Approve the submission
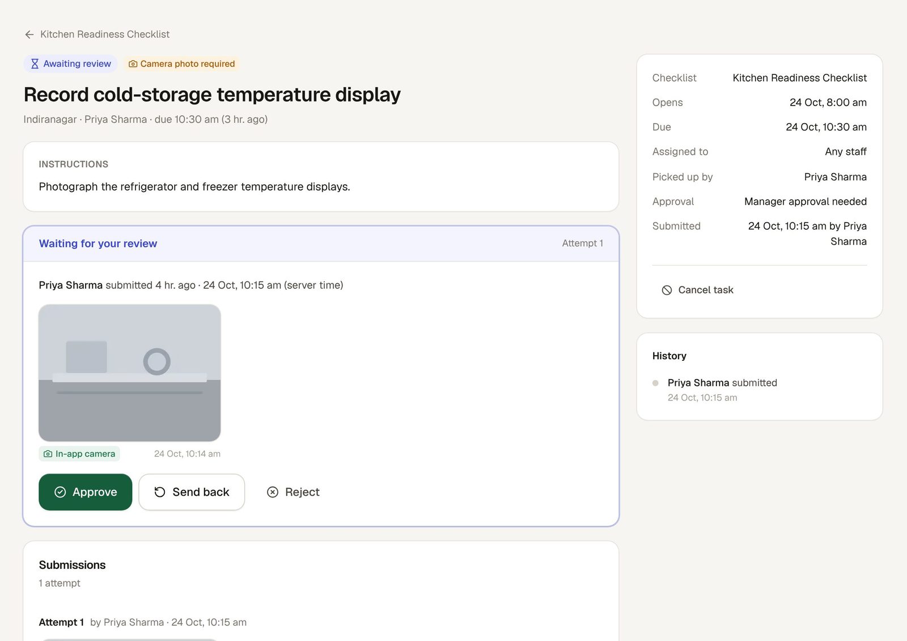Viewport: 907px width, 641px height. (86, 492)
